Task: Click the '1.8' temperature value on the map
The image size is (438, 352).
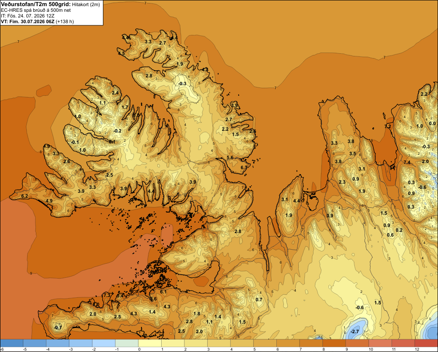Action: pyautogui.click(x=197, y=314)
